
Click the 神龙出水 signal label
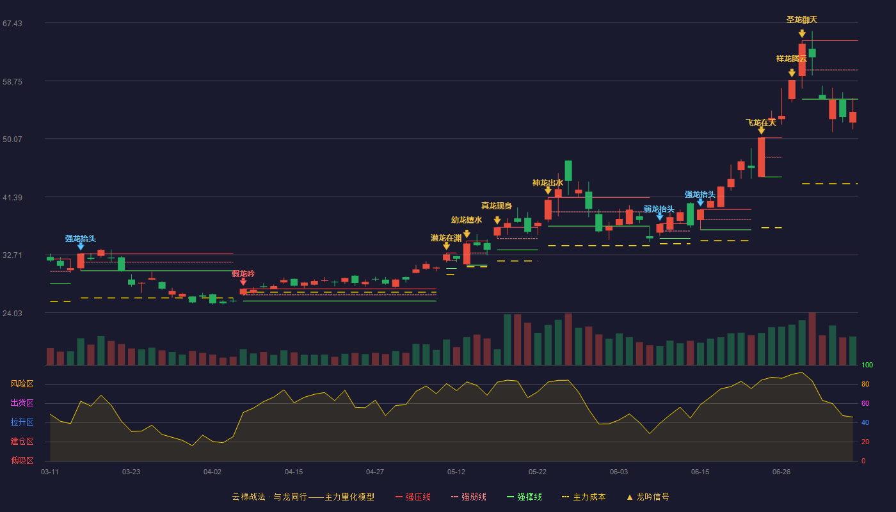(x=548, y=183)
